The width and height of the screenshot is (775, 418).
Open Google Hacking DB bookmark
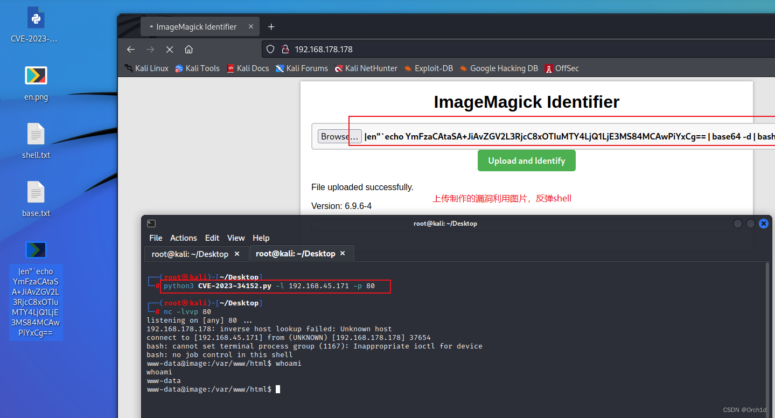click(498, 68)
